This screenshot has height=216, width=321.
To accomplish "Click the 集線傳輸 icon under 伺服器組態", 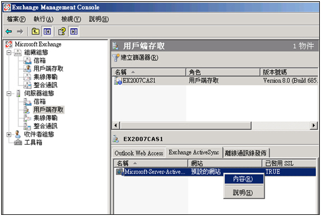I will (27, 118).
